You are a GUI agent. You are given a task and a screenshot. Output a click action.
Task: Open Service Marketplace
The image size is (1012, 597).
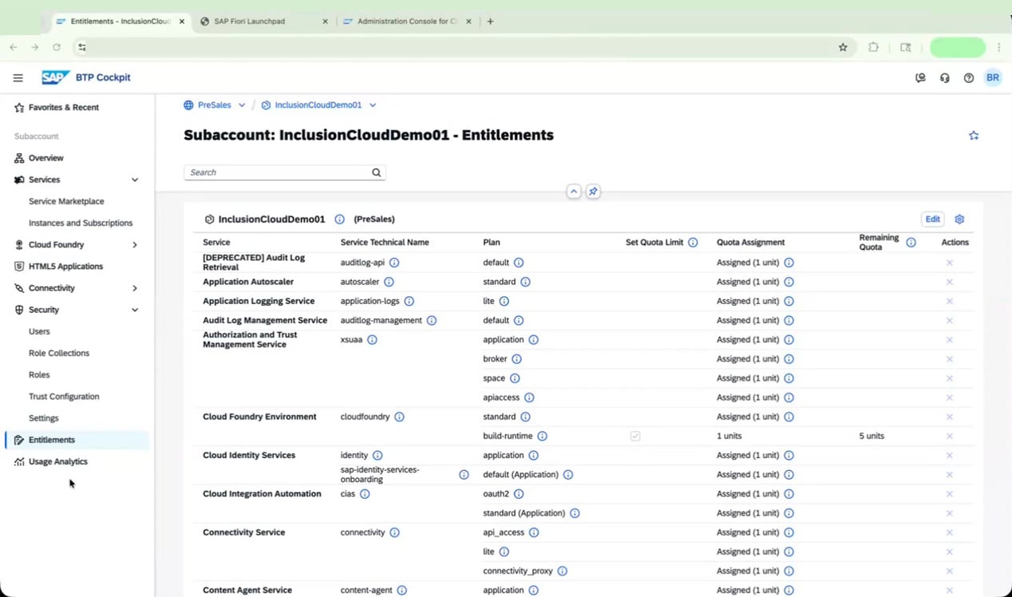click(x=66, y=201)
